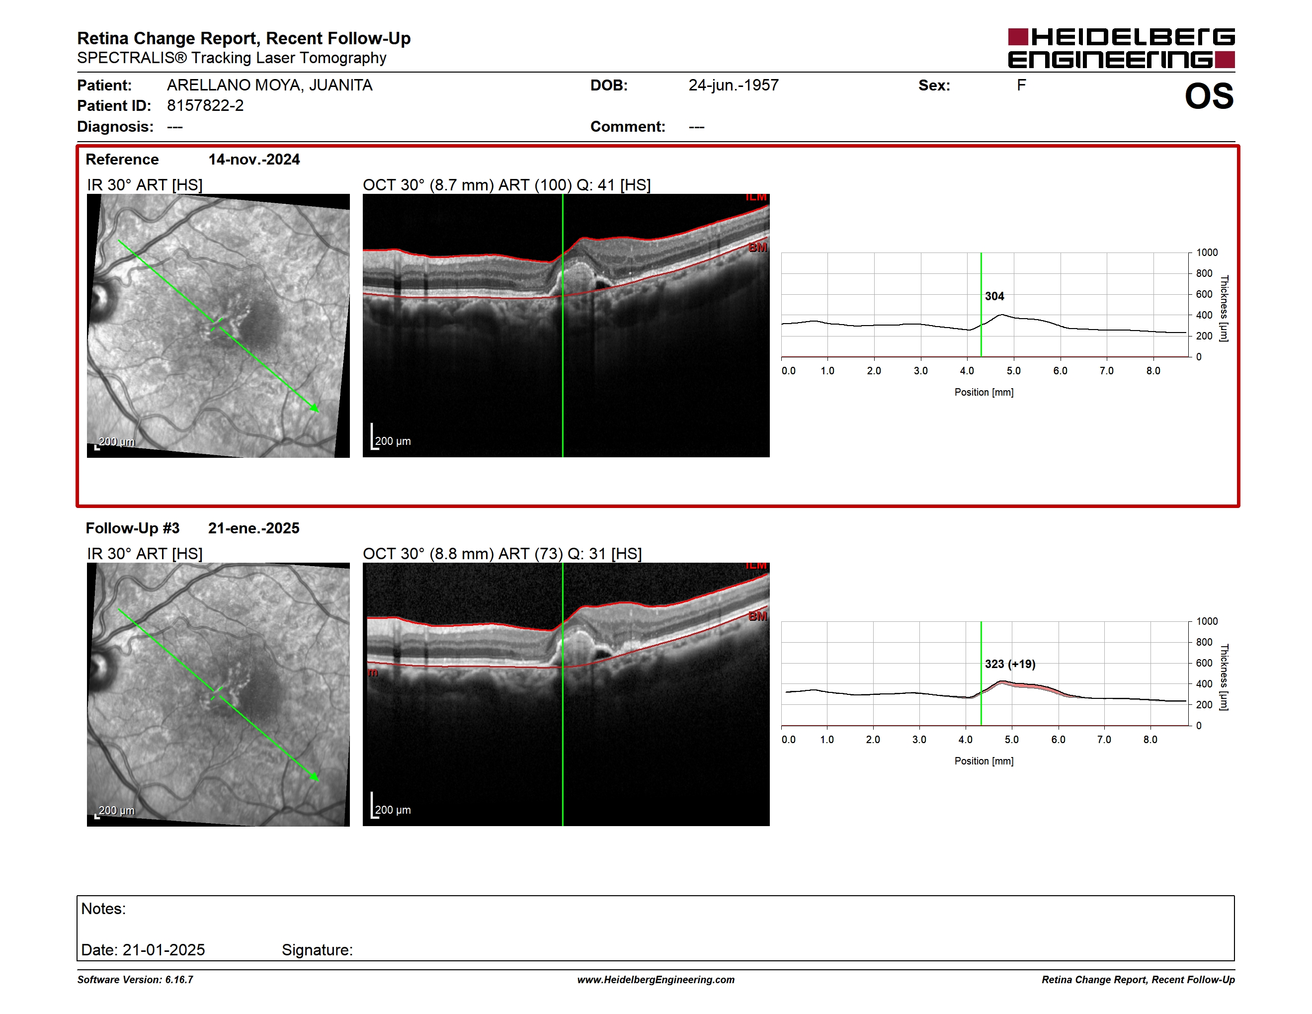The image size is (1312, 1014).
Task: Select the www.HeidelbergEngineering.com link
Action: [x=656, y=980]
